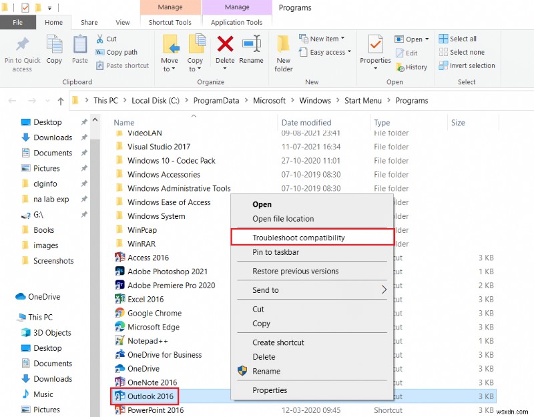Switch to the View ribbon tab

[122, 22]
